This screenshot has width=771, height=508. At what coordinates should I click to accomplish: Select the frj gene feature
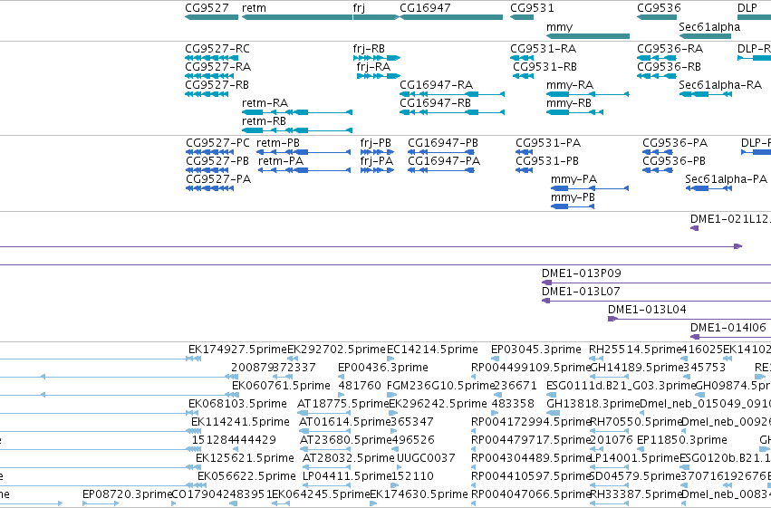pyautogui.click(x=376, y=17)
